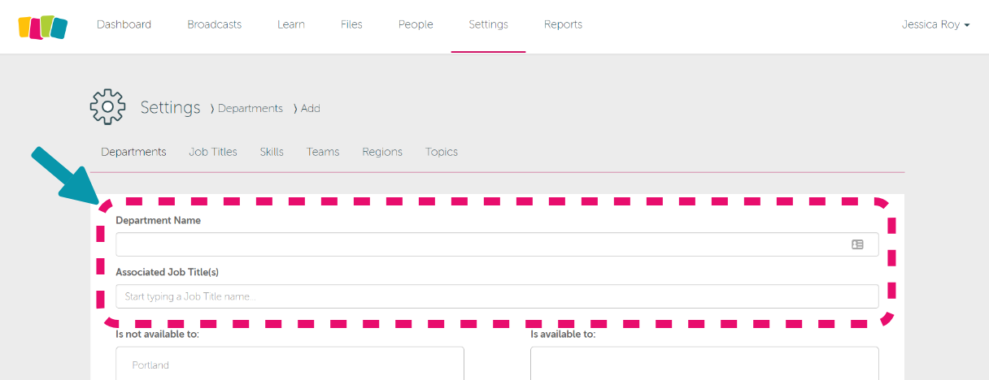Select Portland in the not available list

tap(150, 365)
